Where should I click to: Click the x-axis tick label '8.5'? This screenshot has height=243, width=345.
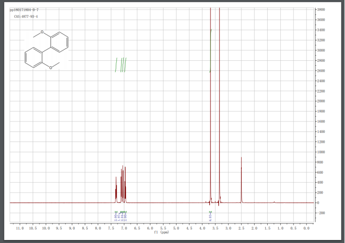click(85, 228)
